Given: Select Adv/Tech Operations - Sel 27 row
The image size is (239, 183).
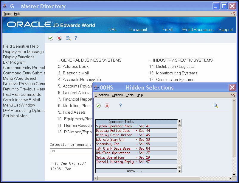Looking at the screenshot, I should pos(136,153).
